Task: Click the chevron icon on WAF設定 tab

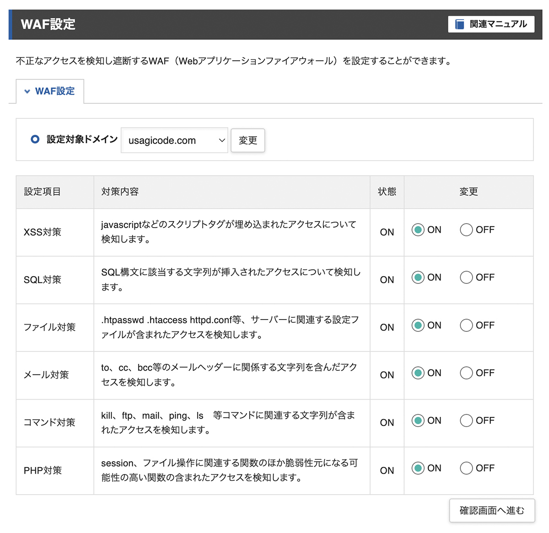Action: pyautogui.click(x=27, y=91)
